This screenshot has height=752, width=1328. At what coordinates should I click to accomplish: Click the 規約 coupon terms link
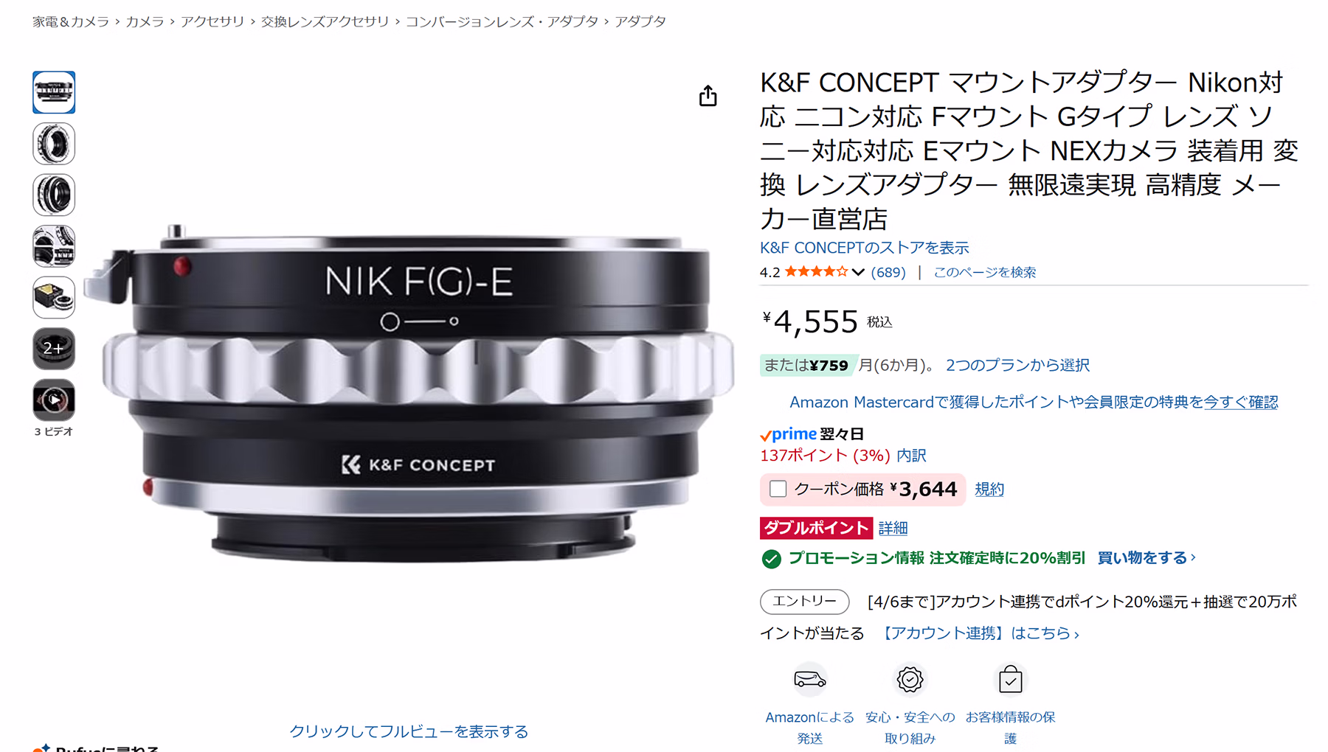[x=989, y=489]
